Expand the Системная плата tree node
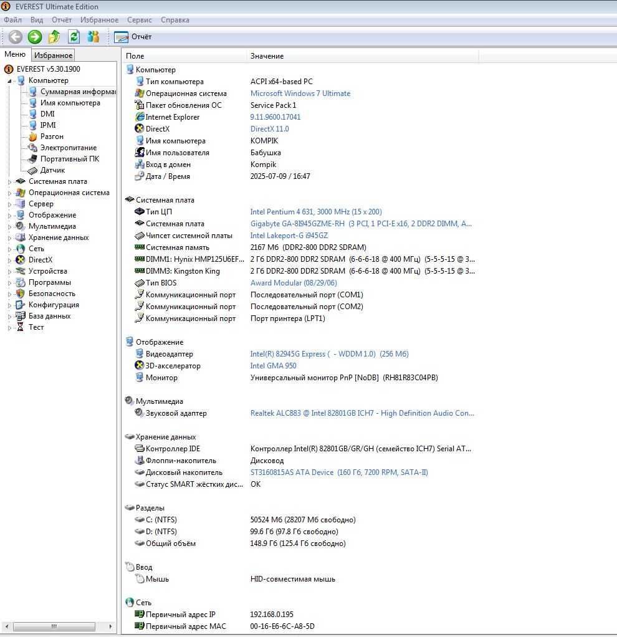This screenshot has height=637, width=617. pos(9,182)
